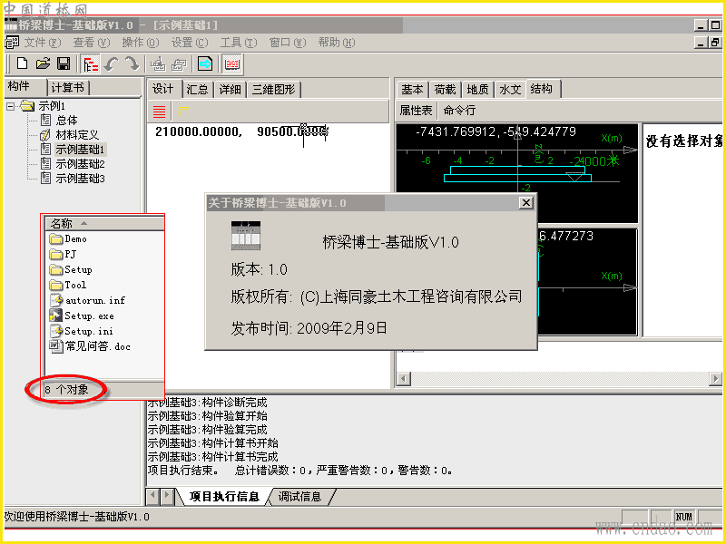The image size is (726, 544).
Task: Toggle the red grid toolbar icon
Action: (x=231, y=63)
